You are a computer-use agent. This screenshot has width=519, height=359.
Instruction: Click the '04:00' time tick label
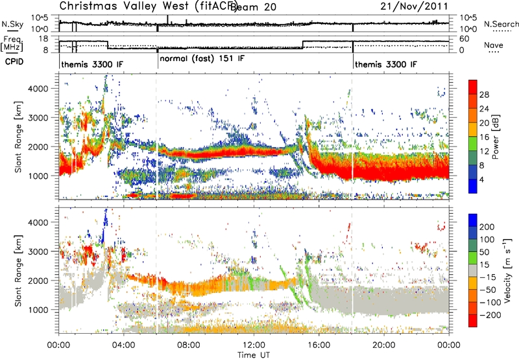pyautogui.click(x=124, y=345)
